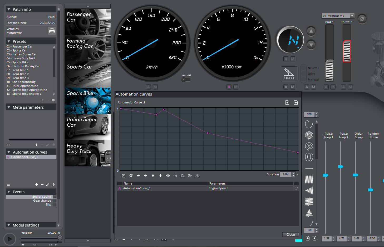Toggle the Gear change event checkbox
384x247 pixels.
(54, 201)
